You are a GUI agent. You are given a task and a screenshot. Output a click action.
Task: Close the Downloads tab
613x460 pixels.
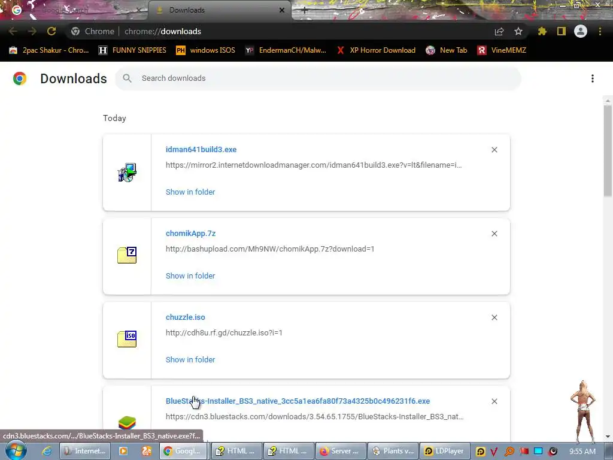coord(282,10)
